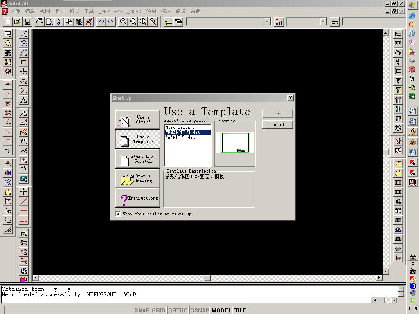Click the Redo arrow icon
The image size is (419, 314).
point(111,22)
